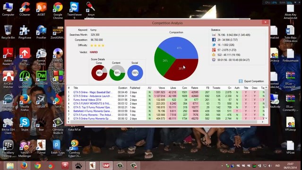Open the Computer desktop icon
The height and width of the screenshot is (170, 302).
[8, 9]
